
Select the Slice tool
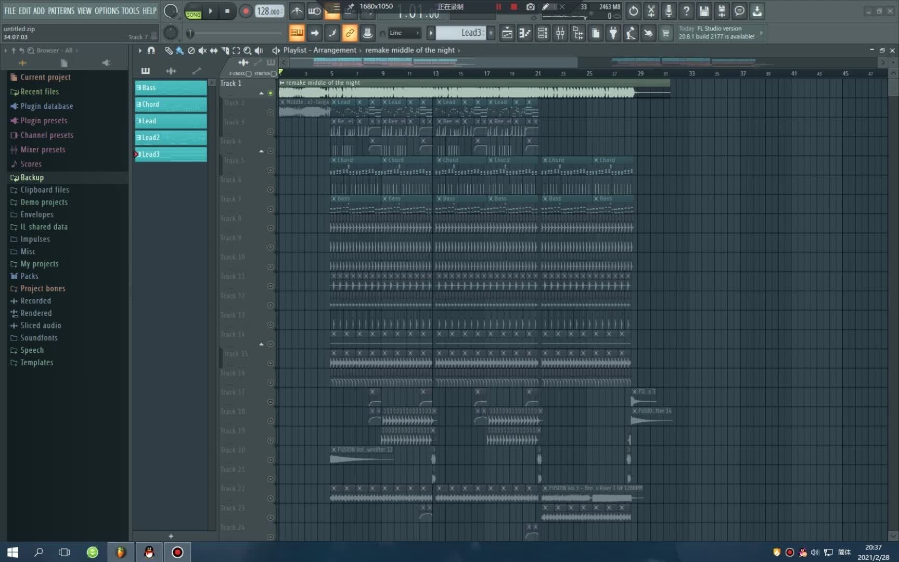tap(225, 50)
